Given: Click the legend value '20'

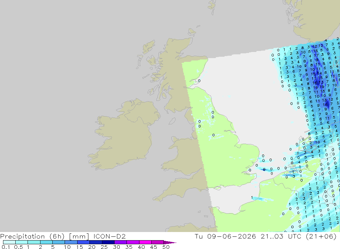Looking at the screenshot, I should (x=92, y=247).
